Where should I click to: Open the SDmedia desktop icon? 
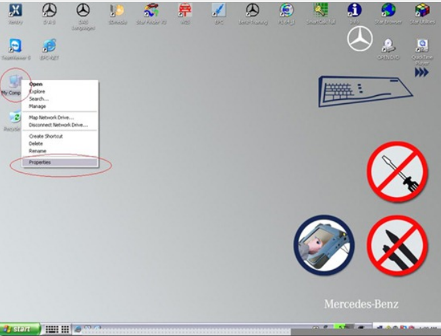coord(118,10)
